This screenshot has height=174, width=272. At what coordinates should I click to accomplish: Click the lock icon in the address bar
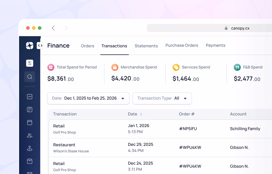click(226, 28)
